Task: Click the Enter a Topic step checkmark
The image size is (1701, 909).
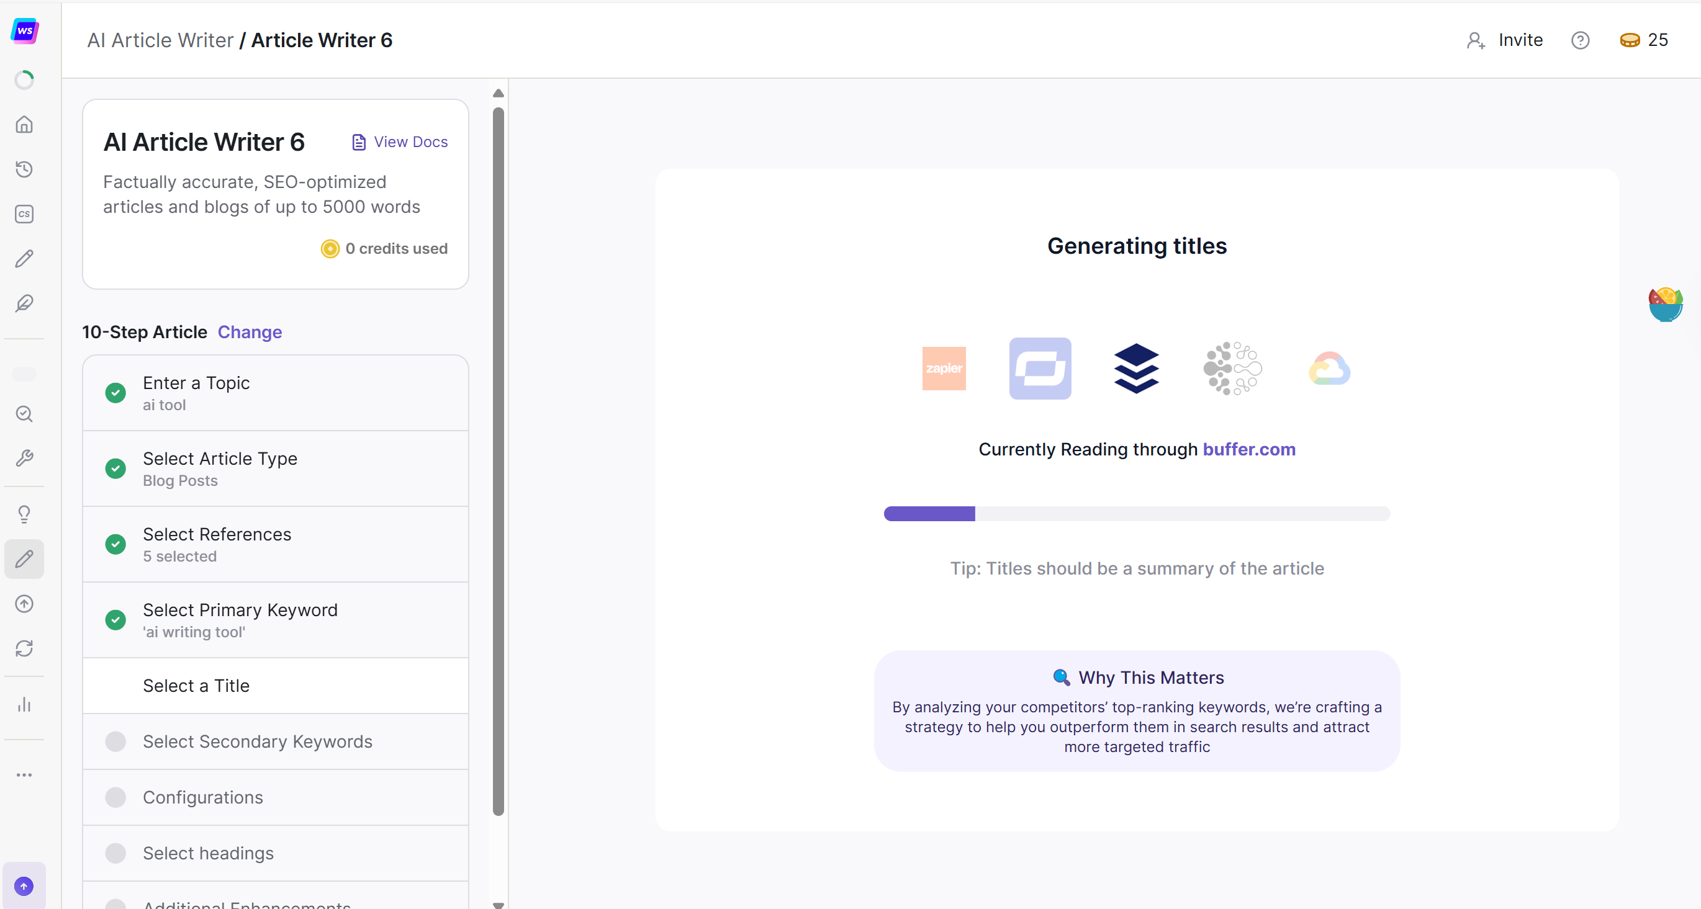Action: [x=115, y=393]
